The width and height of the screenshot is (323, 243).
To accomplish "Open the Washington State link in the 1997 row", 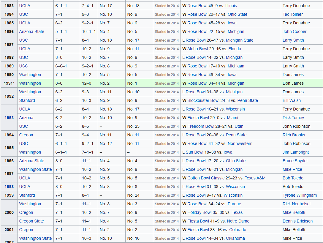I will click(x=35, y=170).
